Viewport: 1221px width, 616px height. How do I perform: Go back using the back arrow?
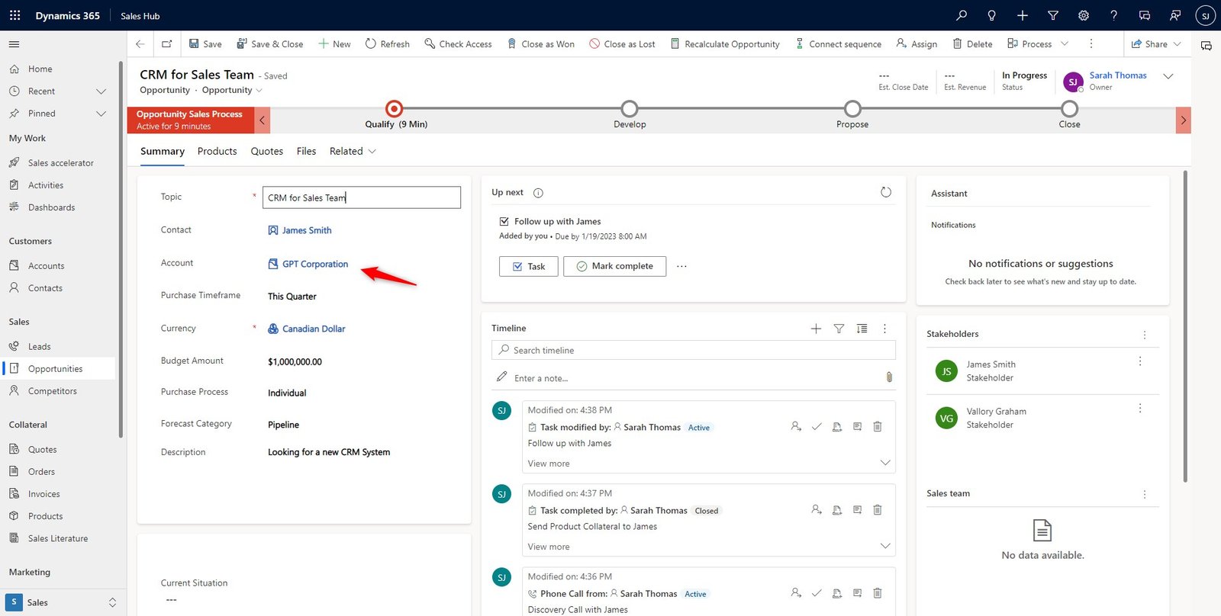(x=140, y=44)
